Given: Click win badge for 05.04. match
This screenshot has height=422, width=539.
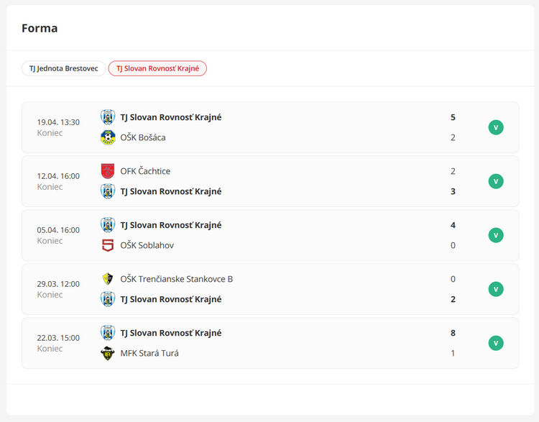Looking at the screenshot, I should pyautogui.click(x=496, y=236).
